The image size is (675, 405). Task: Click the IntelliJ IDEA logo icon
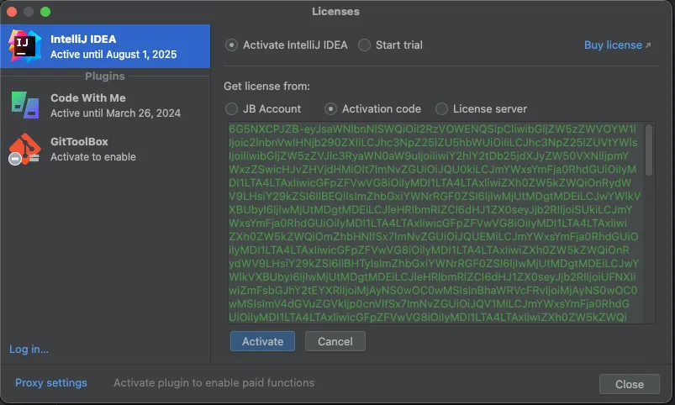[x=24, y=45]
